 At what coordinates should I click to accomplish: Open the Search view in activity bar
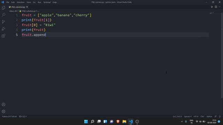click(3, 15)
